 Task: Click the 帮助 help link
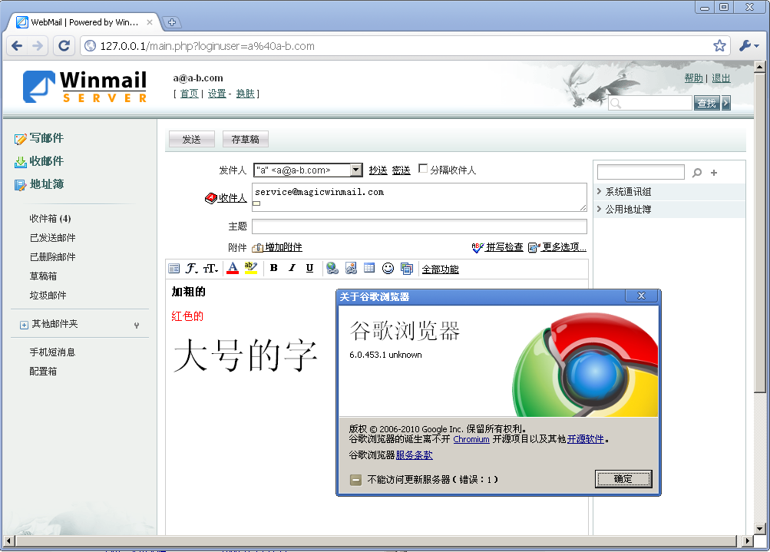[x=693, y=78]
